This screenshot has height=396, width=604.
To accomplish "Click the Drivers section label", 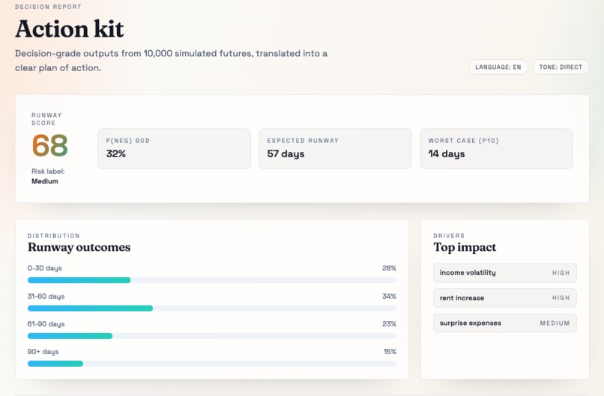I will pyautogui.click(x=449, y=236).
